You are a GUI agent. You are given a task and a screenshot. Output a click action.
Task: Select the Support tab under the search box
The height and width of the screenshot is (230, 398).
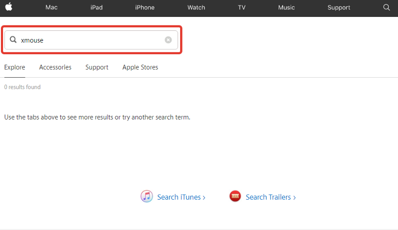97,67
